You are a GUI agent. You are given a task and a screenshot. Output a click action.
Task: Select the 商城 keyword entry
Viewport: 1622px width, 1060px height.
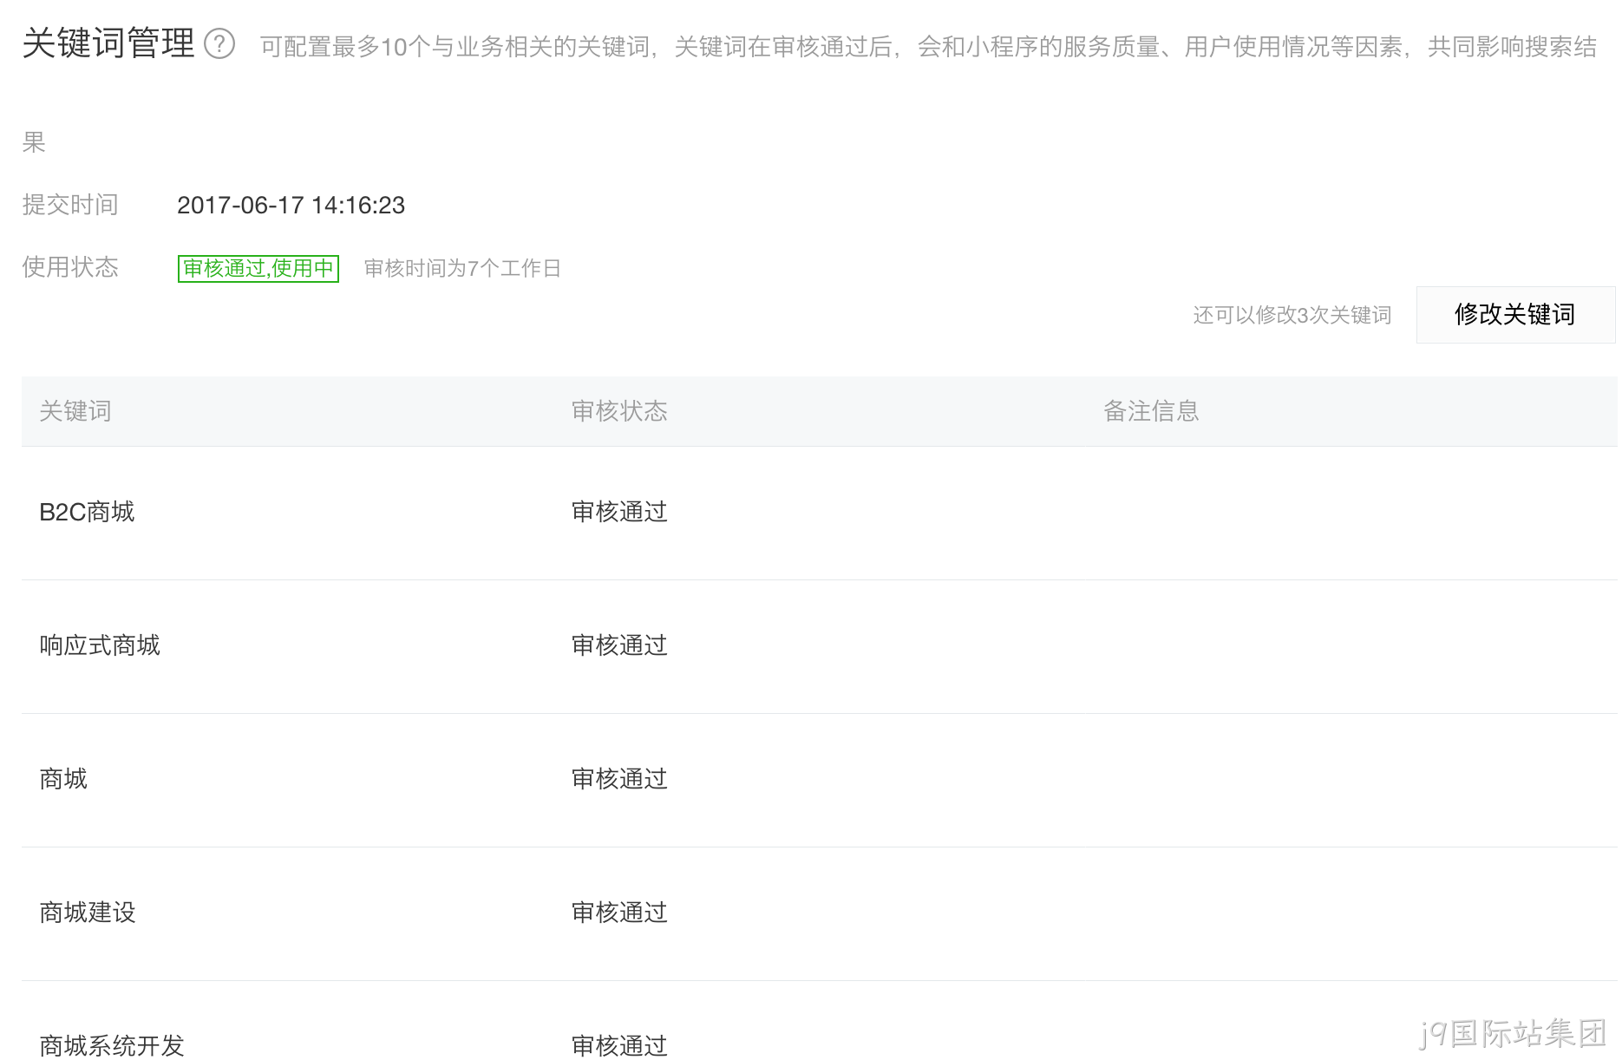click(63, 779)
